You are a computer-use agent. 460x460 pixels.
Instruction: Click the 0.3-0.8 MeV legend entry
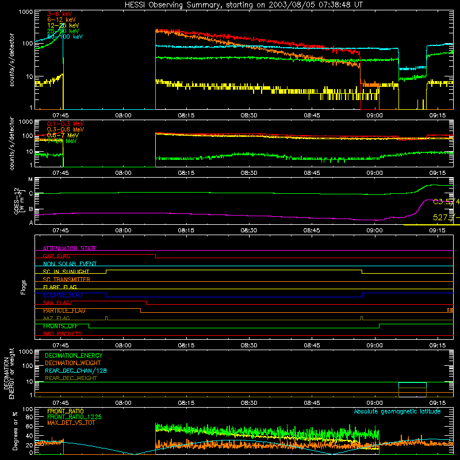coord(66,129)
